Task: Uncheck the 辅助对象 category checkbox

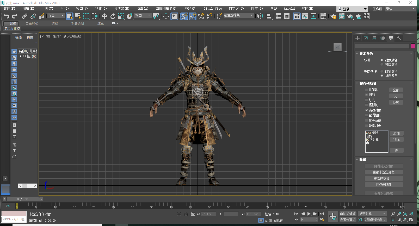Action: pyautogui.click(x=366, y=110)
